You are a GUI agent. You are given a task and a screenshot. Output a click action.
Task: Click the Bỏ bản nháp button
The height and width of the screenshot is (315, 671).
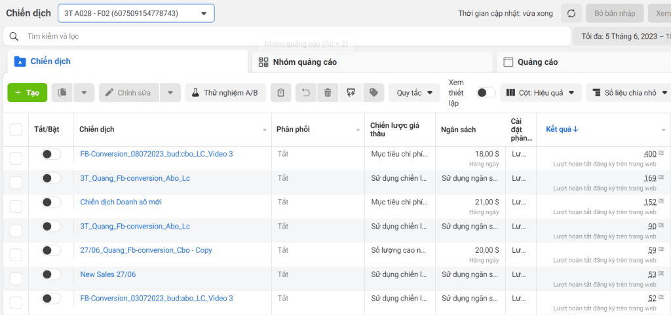coord(614,13)
